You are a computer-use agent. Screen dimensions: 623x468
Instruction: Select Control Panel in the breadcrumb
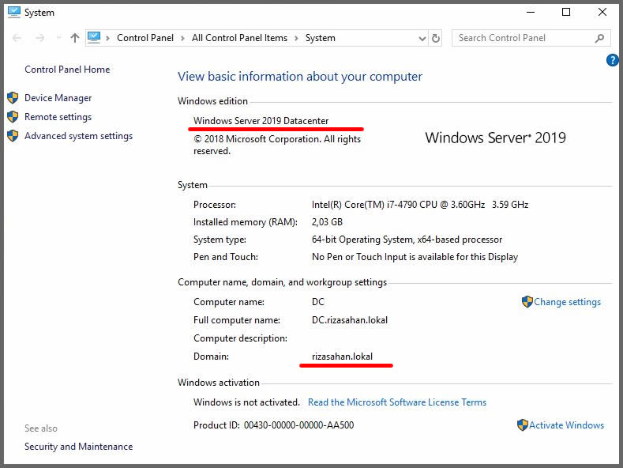(x=145, y=38)
